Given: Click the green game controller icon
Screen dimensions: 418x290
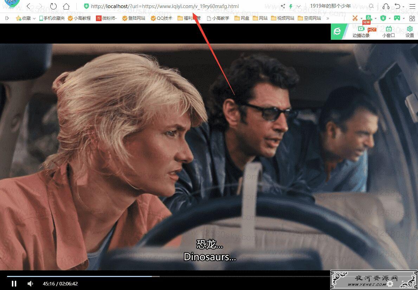Looking at the screenshot, I should click(x=397, y=18).
